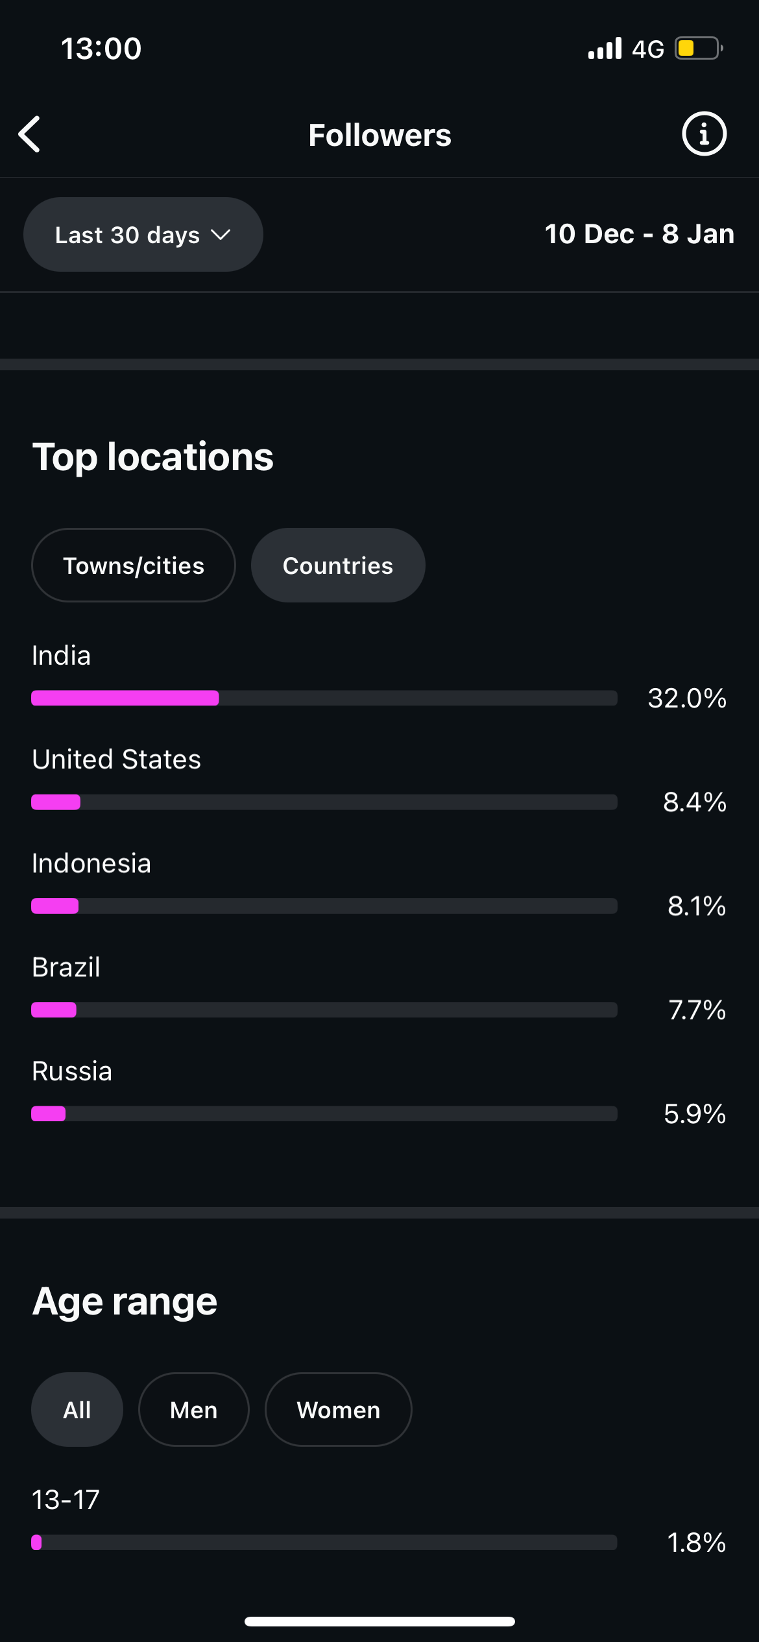Select the All age range filter
Image resolution: width=759 pixels, height=1642 pixels.
click(x=77, y=1410)
